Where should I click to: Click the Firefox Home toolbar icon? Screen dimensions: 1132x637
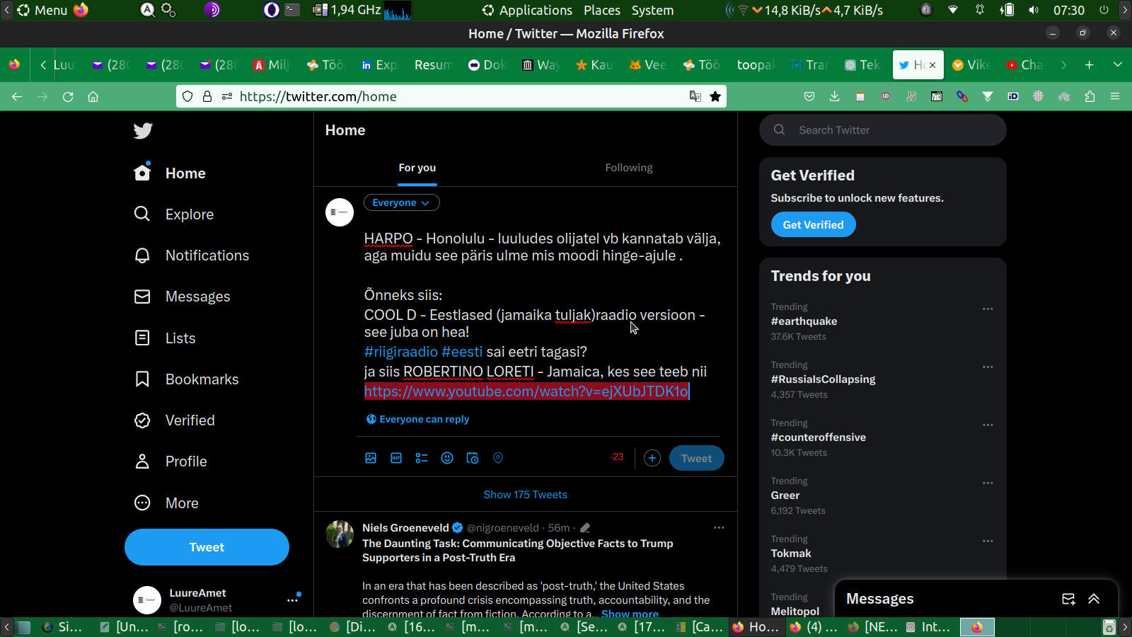coord(93,96)
